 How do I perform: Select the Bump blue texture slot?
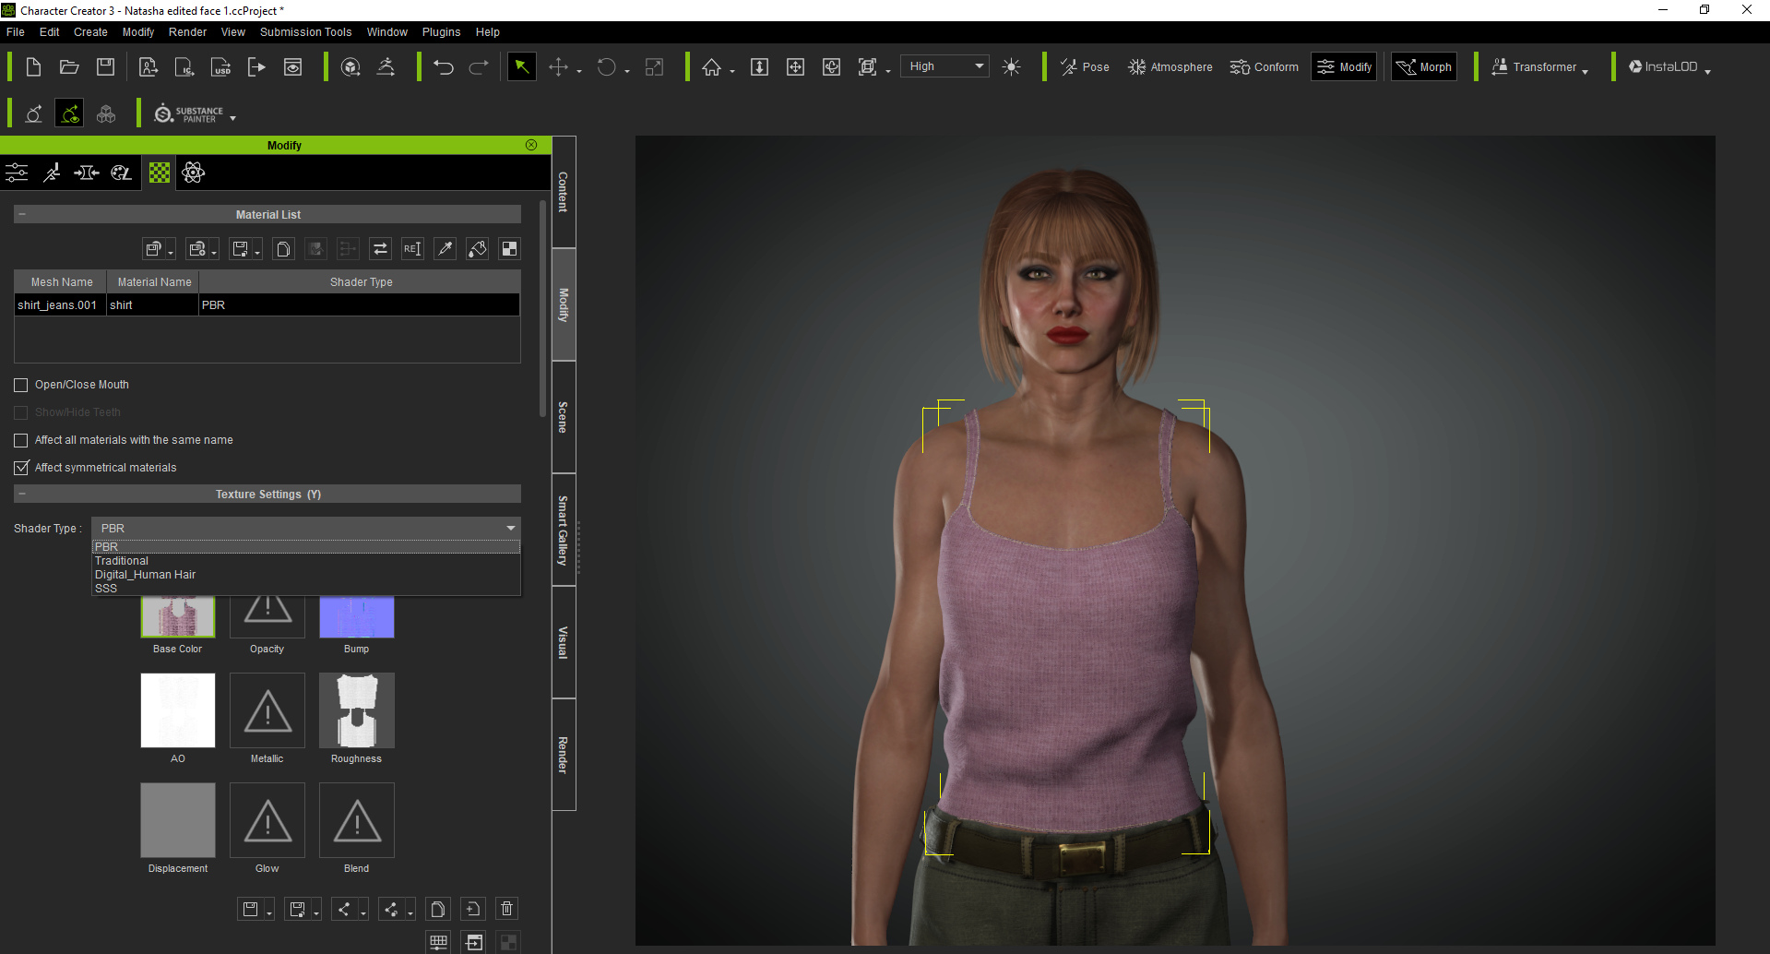tap(357, 616)
